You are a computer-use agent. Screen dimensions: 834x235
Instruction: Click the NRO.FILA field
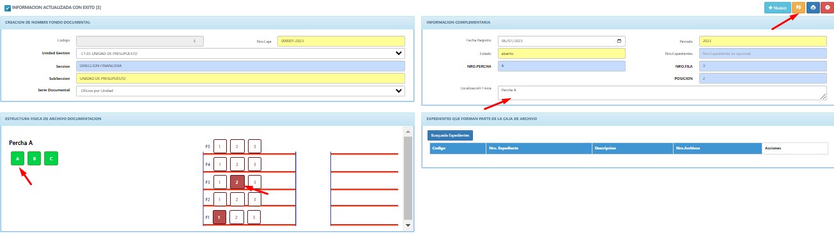pyautogui.click(x=763, y=66)
